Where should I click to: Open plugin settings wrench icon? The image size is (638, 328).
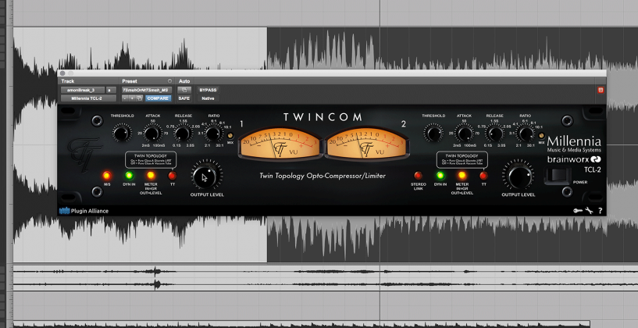click(x=588, y=210)
